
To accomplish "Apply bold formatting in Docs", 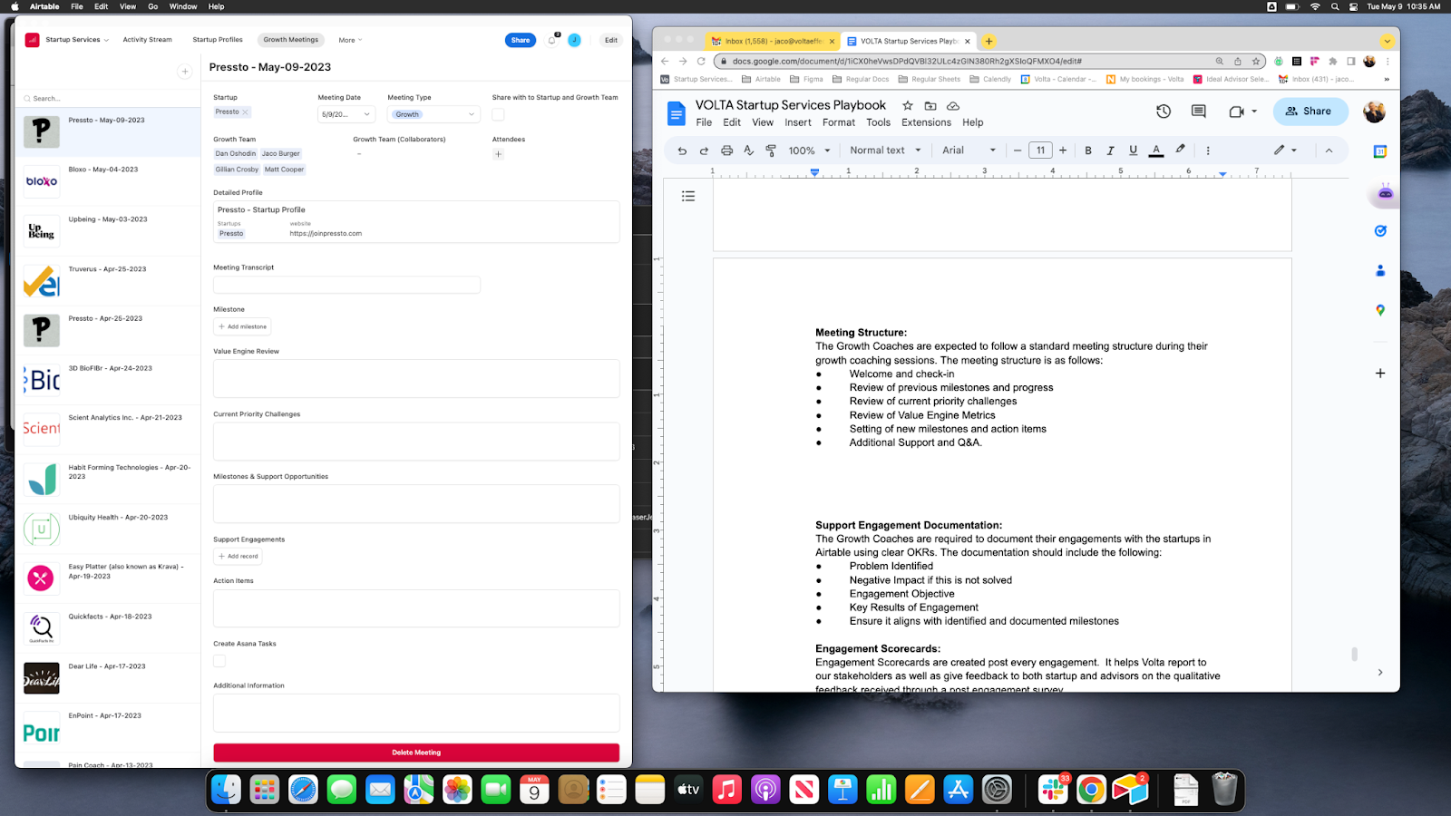I will click(1088, 151).
